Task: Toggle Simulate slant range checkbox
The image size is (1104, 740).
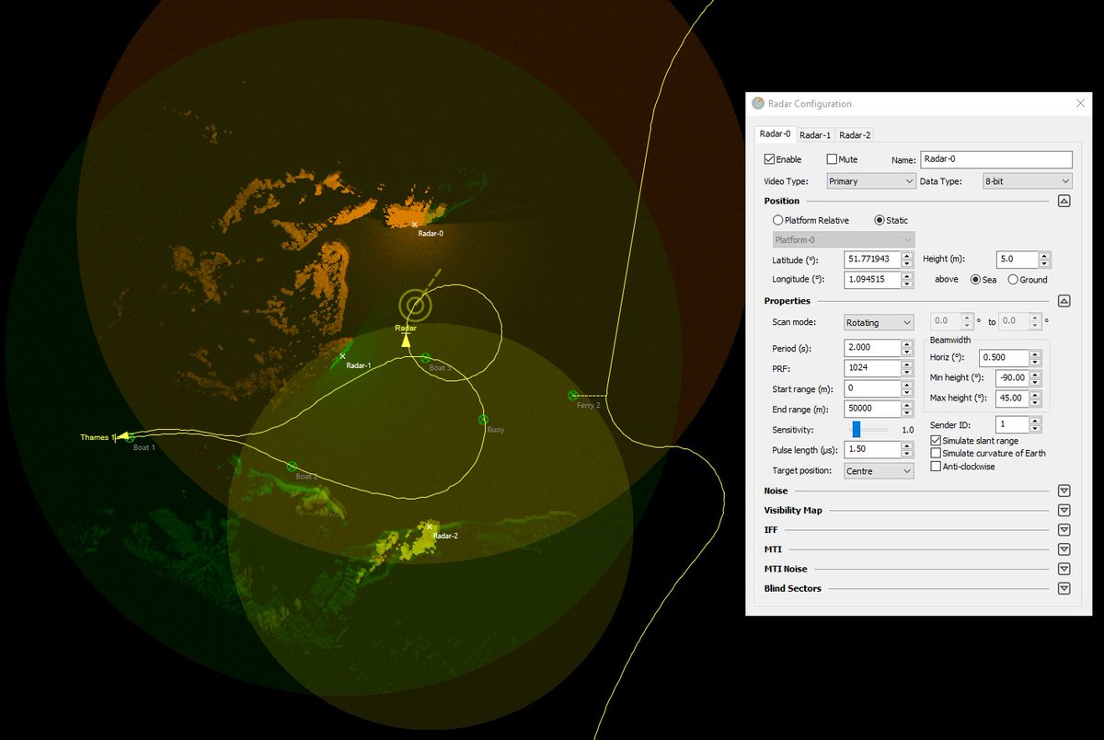Action: (936, 441)
